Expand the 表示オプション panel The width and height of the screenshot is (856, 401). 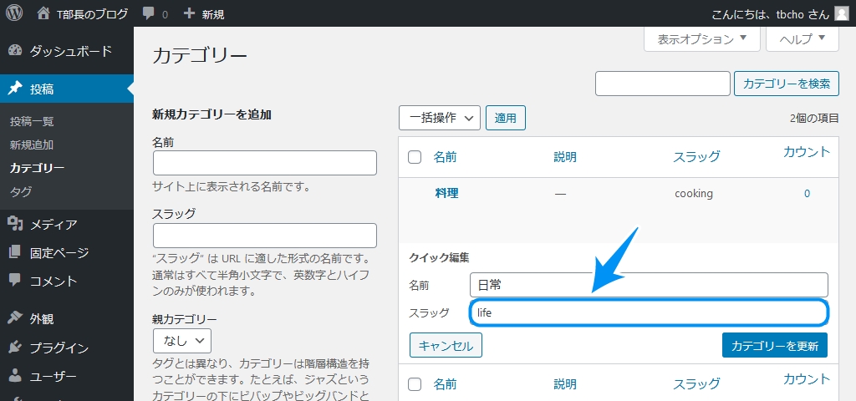pyautogui.click(x=701, y=38)
